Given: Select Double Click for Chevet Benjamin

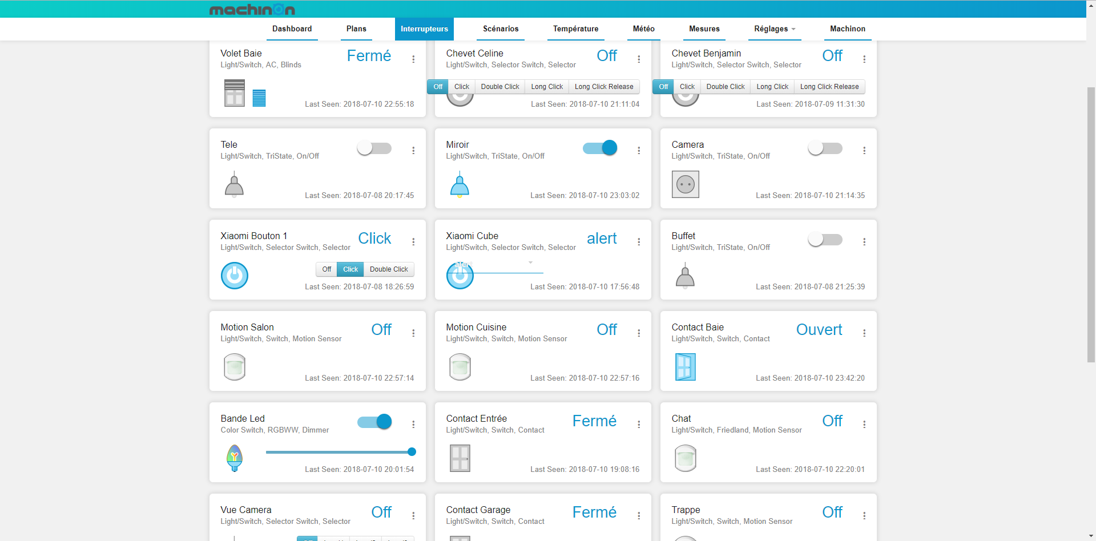Looking at the screenshot, I should (x=726, y=87).
